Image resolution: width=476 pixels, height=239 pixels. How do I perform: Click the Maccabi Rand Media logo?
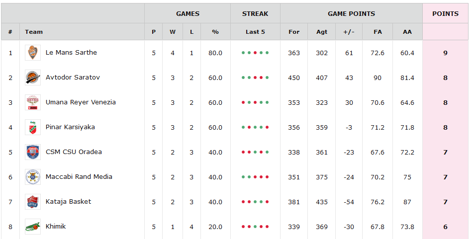click(33, 177)
